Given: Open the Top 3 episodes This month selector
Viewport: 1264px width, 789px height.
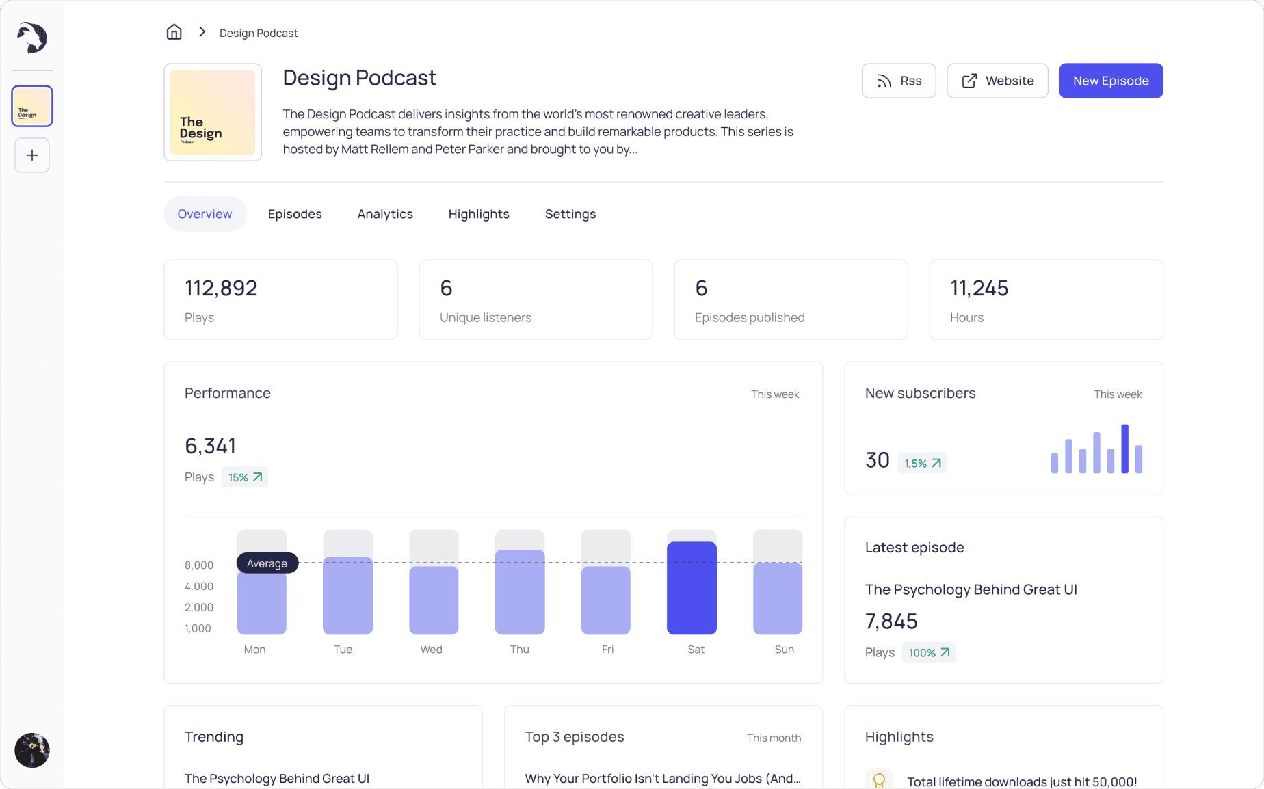Looking at the screenshot, I should click(x=774, y=738).
